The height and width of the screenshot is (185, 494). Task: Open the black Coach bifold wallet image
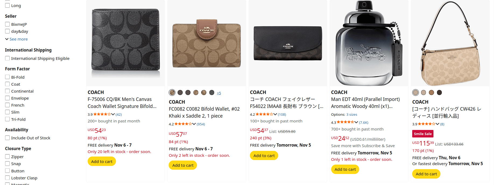(x=125, y=43)
